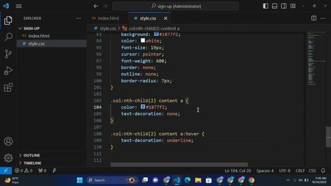Click 'text-decoration: underline;' on line 109

pyautogui.click(x=157, y=141)
